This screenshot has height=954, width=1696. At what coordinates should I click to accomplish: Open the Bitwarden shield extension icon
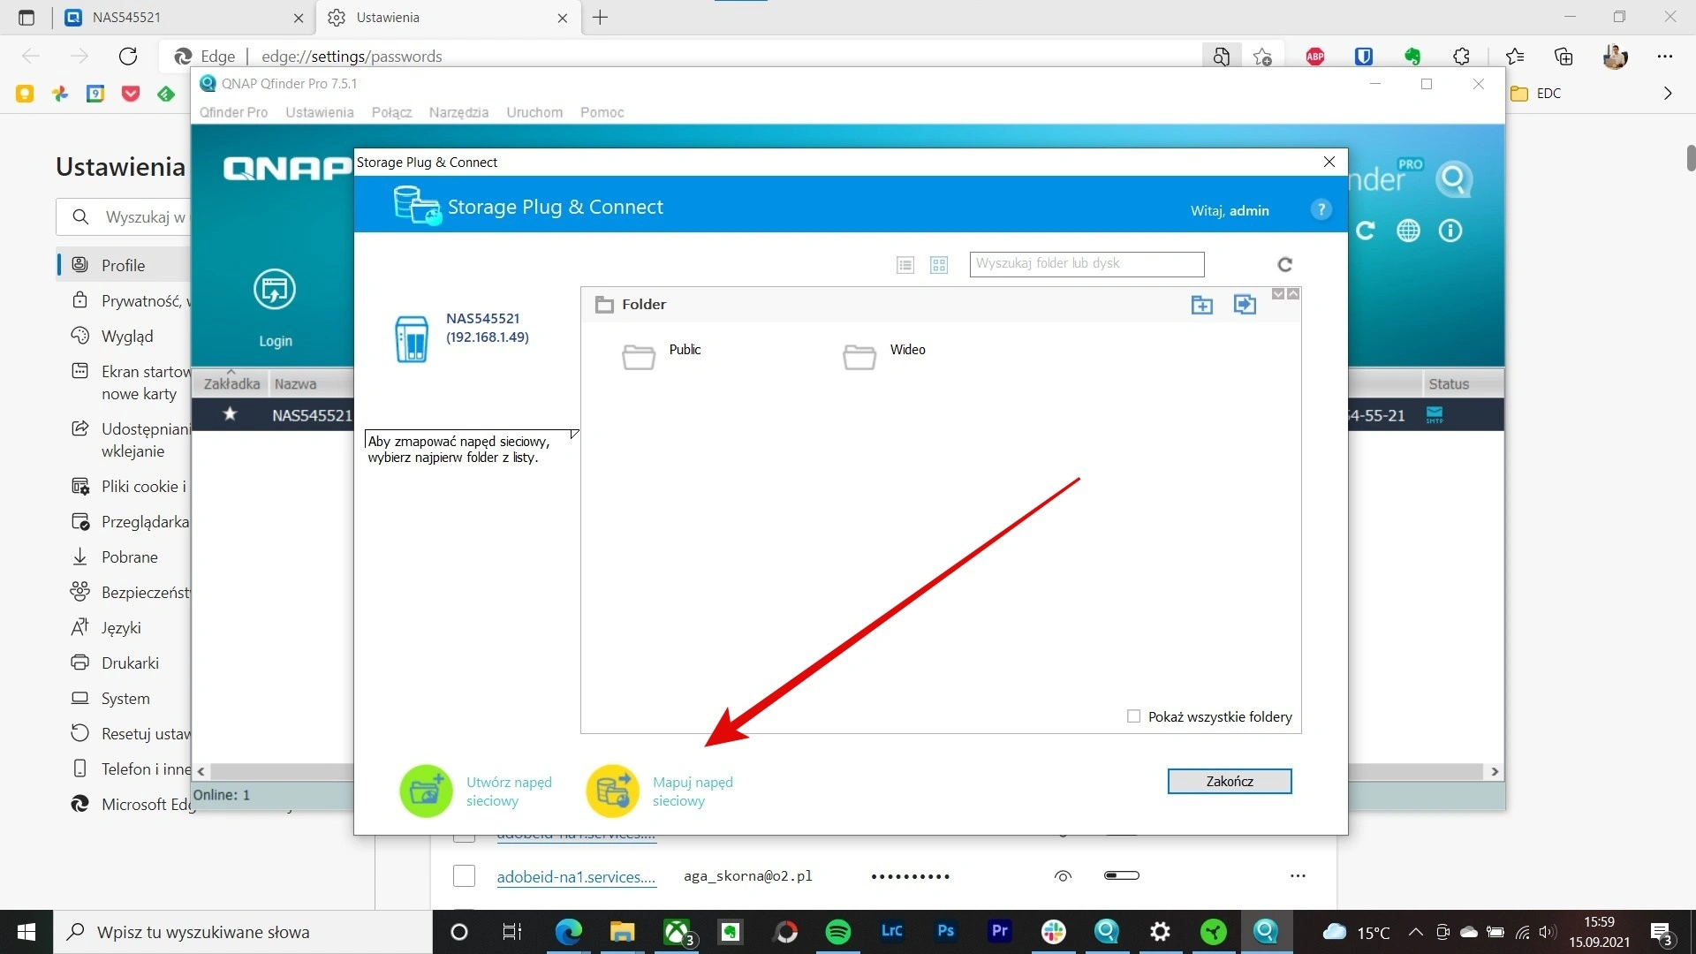pyautogui.click(x=1364, y=57)
